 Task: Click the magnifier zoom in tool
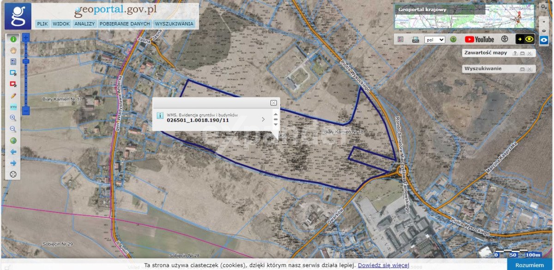13,118
